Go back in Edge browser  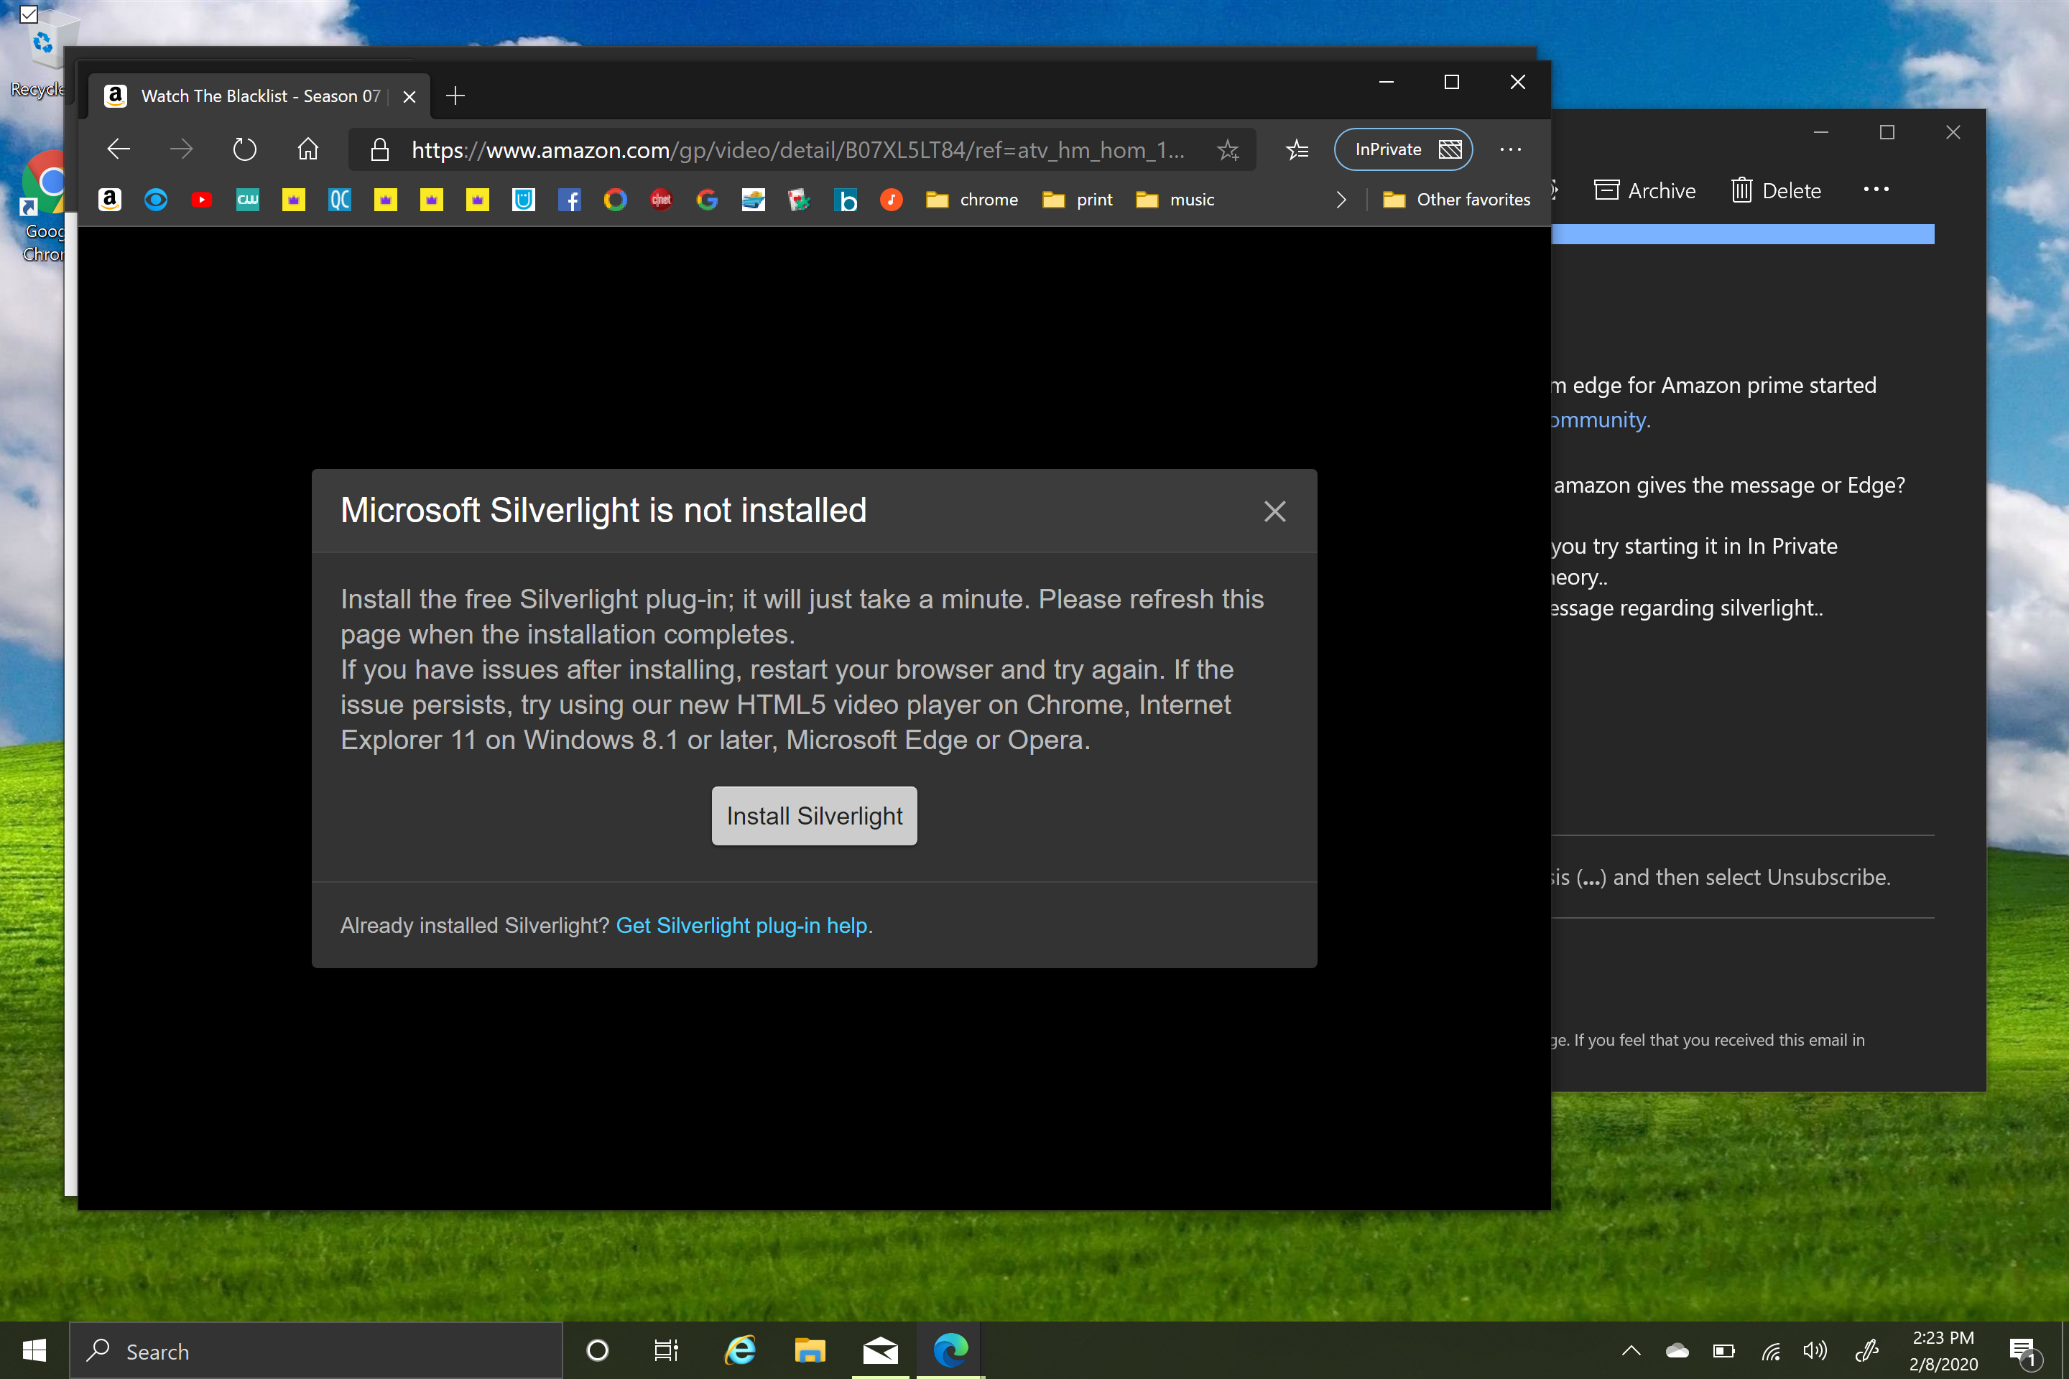click(119, 149)
